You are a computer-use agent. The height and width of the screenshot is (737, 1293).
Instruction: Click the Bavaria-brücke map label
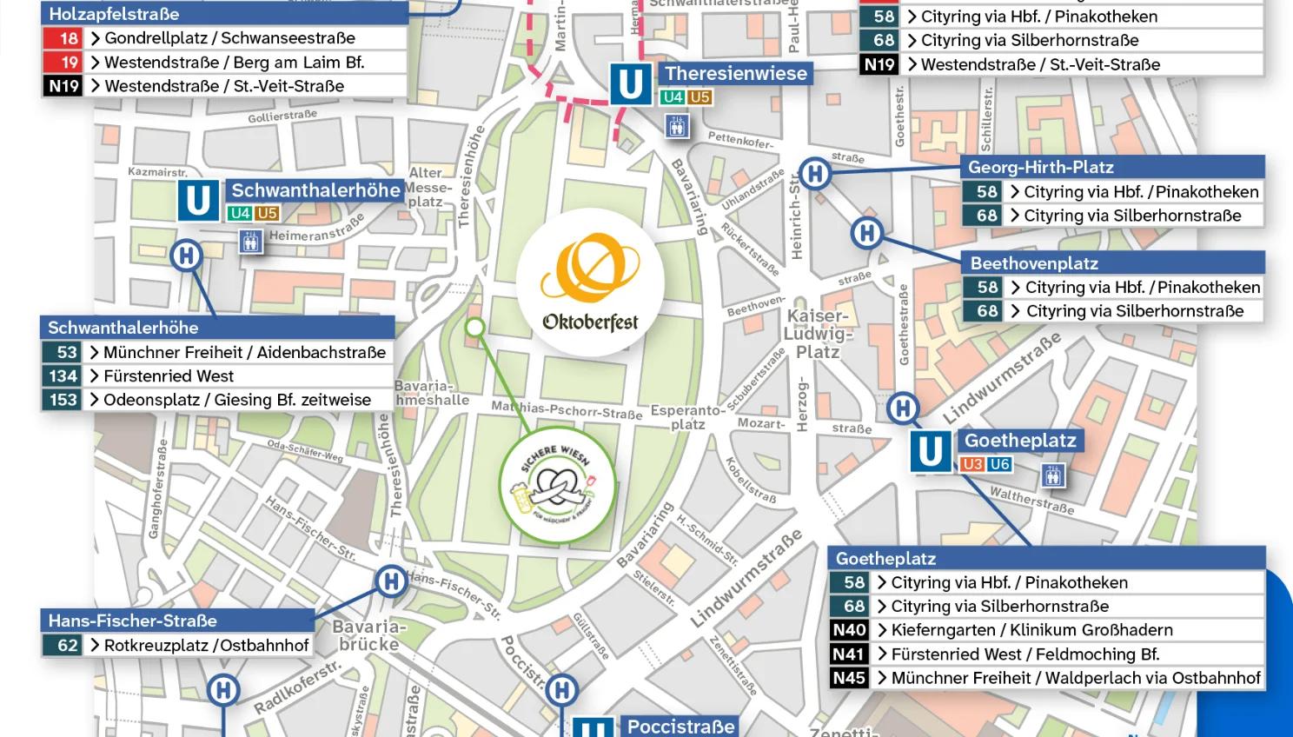coord(369,635)
